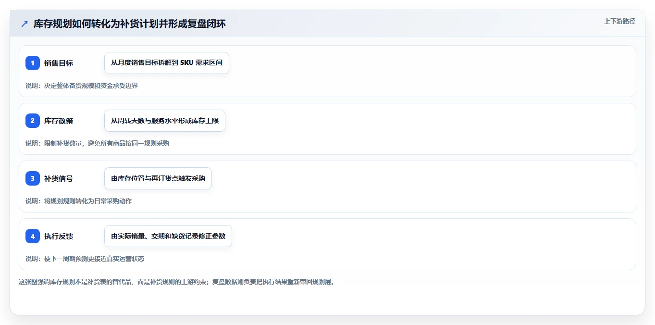The height and width of the screenshot is (325, 655).
Task: Click the 从周转天数与服务水平形成库存上限 box
Action: (x=165, y=121)
